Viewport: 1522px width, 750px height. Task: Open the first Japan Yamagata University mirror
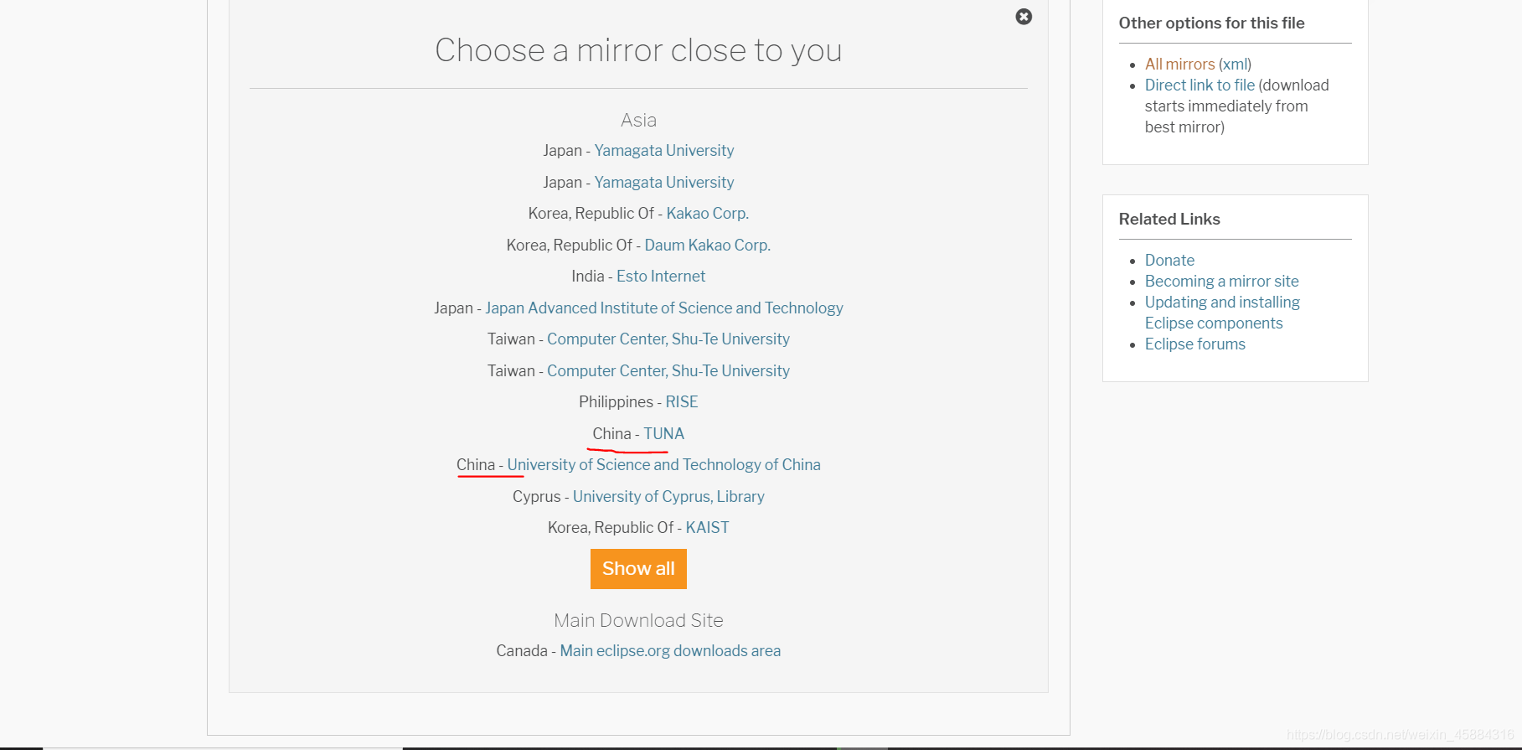click(663, 151)
